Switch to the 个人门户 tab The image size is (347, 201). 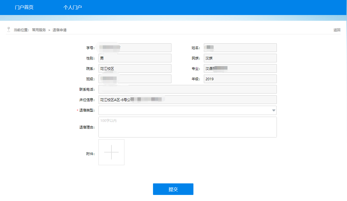click(x=72, y=8)
